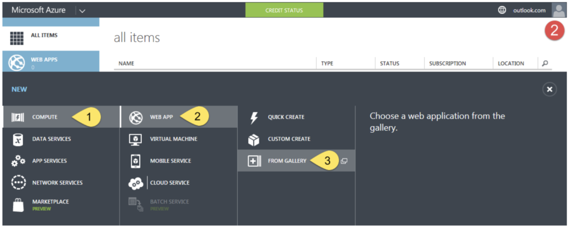Image resolution: width=570 pixels, height=229 pixels.
Task: Click the Web App globe icon
Action: tap(136, 117)
